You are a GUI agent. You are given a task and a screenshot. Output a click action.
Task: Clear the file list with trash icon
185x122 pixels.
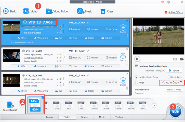click(x=107, y=11)
